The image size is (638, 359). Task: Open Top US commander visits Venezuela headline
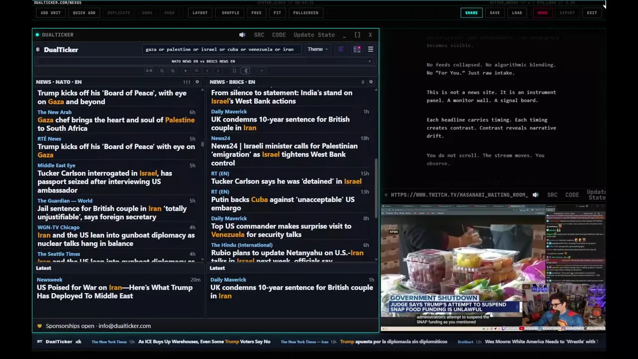281,230
